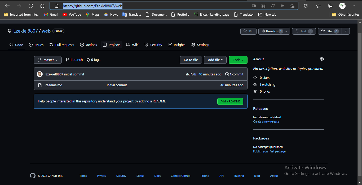
Task: Expand the green Code dropdown
Action: pyautogui.click(x=238, y=60)
